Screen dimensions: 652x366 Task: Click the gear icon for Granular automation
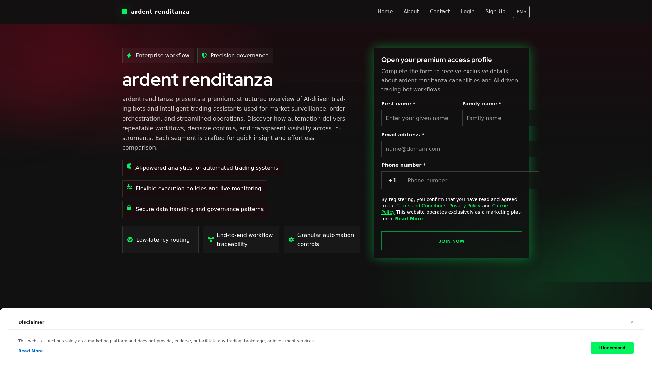coord(291,240)
